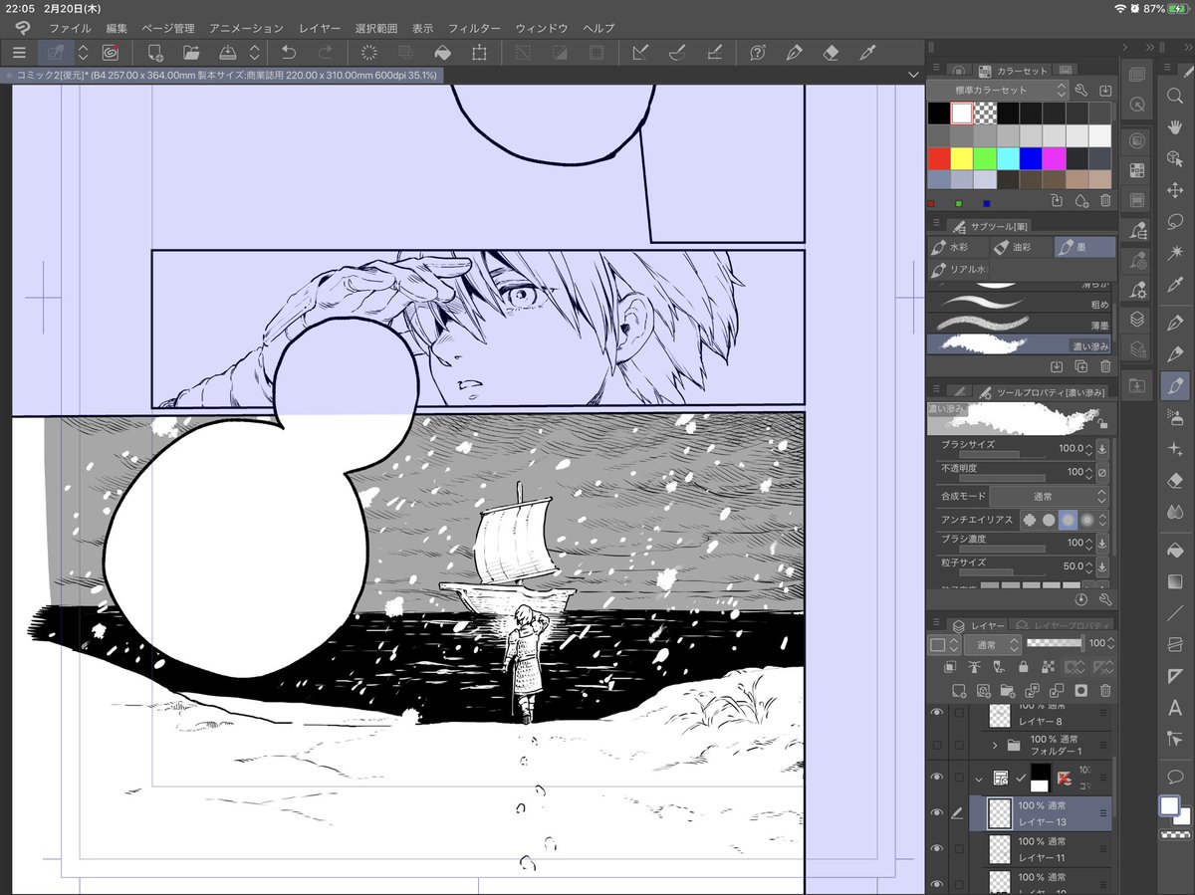Screen dimensions: 1195x895
Task: Select the Text tool
Action: pyautogui.click(x=1174, y=708)
